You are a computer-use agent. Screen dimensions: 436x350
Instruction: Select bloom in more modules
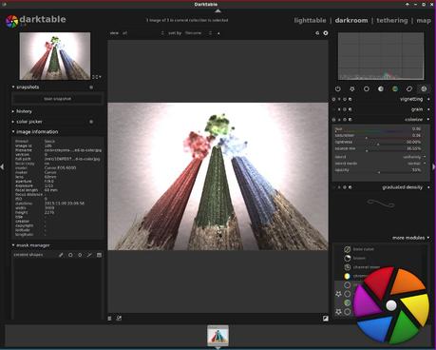359,259
